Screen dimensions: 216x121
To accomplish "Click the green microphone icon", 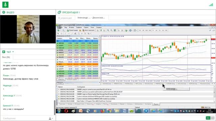I will pyautogui.click(x=5, y=4).
